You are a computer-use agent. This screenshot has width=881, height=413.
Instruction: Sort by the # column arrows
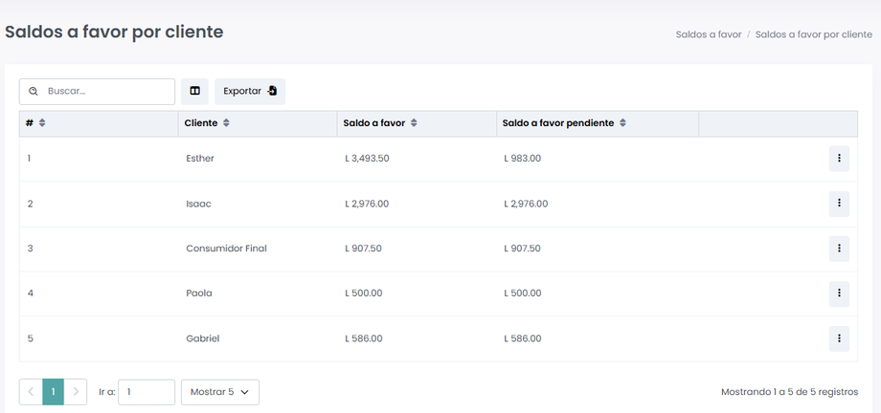[x=42, y=123]
